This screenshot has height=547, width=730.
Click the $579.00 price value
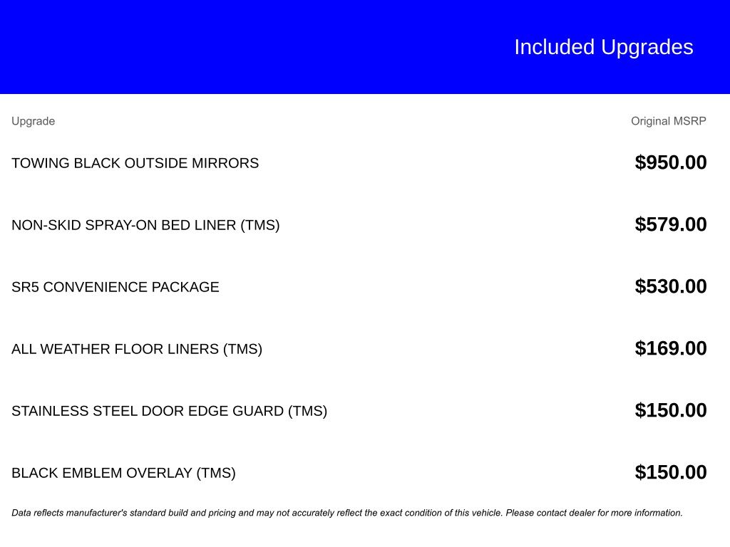671,224
